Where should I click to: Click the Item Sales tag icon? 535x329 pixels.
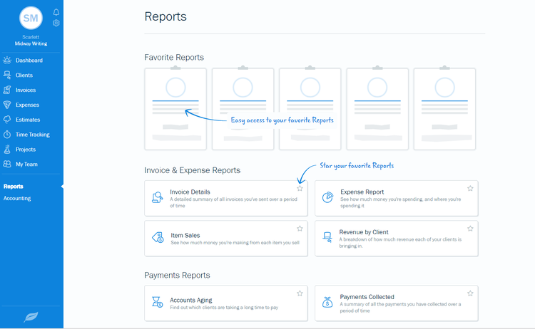pyautogui.click(x=158, y=238)
